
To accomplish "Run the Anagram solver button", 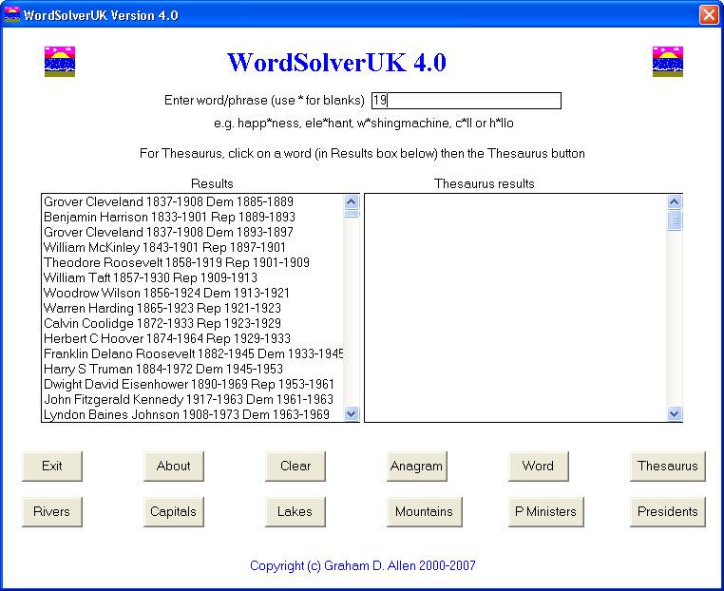I will coord(416,466).
